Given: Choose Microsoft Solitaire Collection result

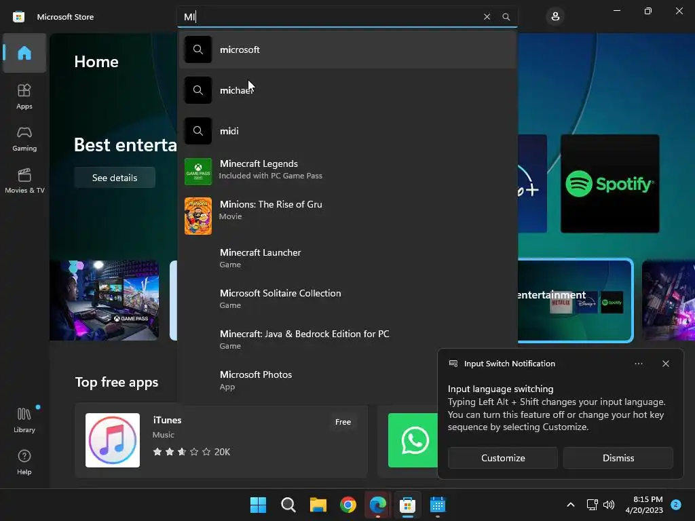Looking at the screenshot, I should tap(347, 299).
